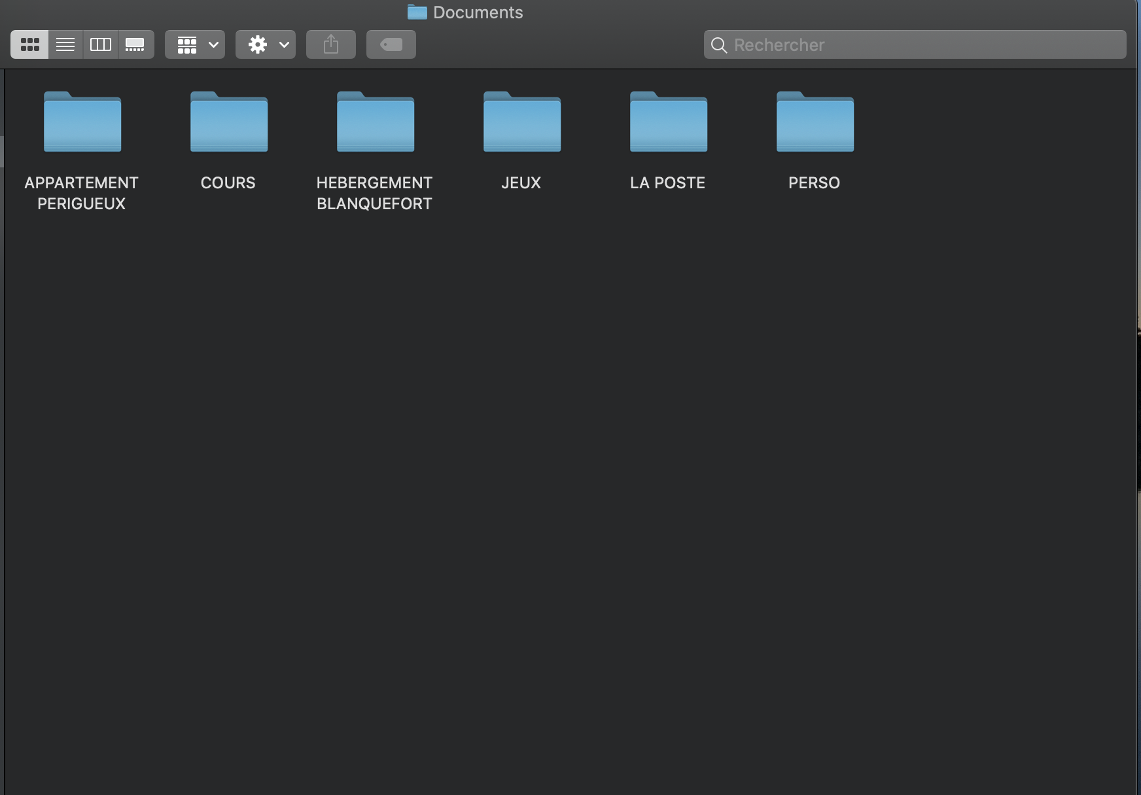This screenshot has height=795, width=1141.
Task: Click the APPARTEMENT PERIGUEUX folder name
Action: point(82,193)
